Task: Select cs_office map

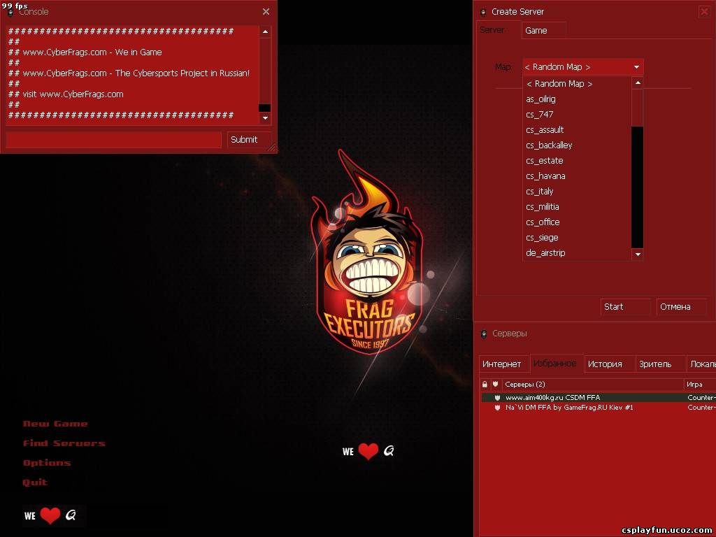Action: pos(577,222)
